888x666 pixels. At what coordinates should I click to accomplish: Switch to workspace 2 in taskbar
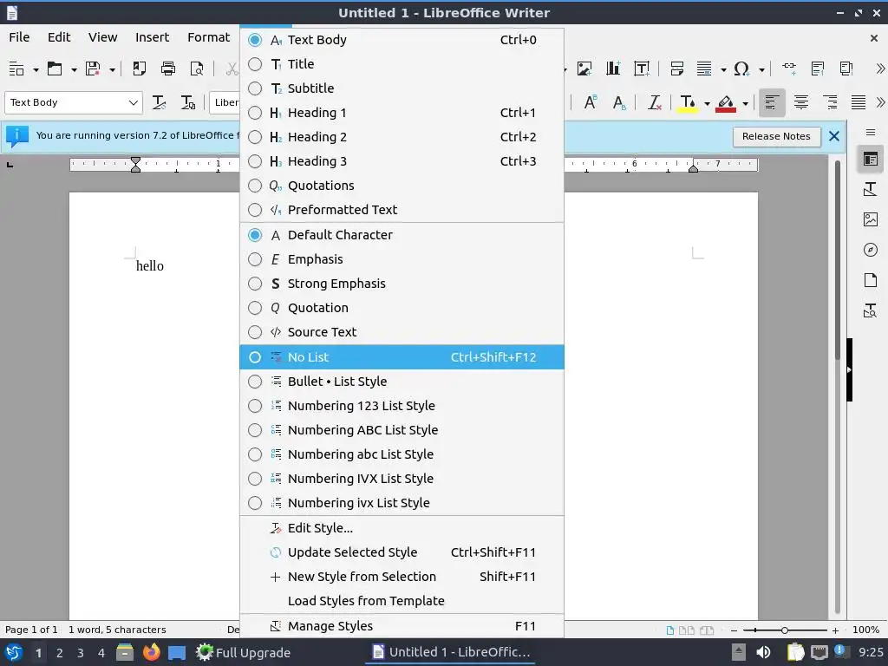pos(60,653)
